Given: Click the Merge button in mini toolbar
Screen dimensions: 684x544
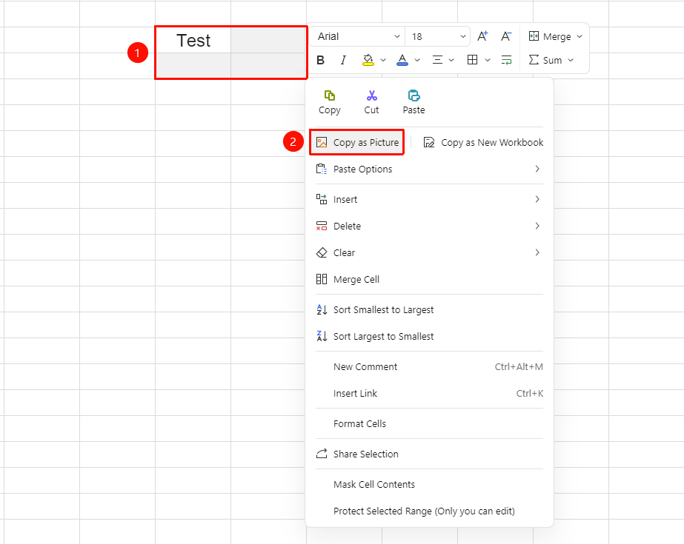Looking at the screenshot, I should 550,36.
